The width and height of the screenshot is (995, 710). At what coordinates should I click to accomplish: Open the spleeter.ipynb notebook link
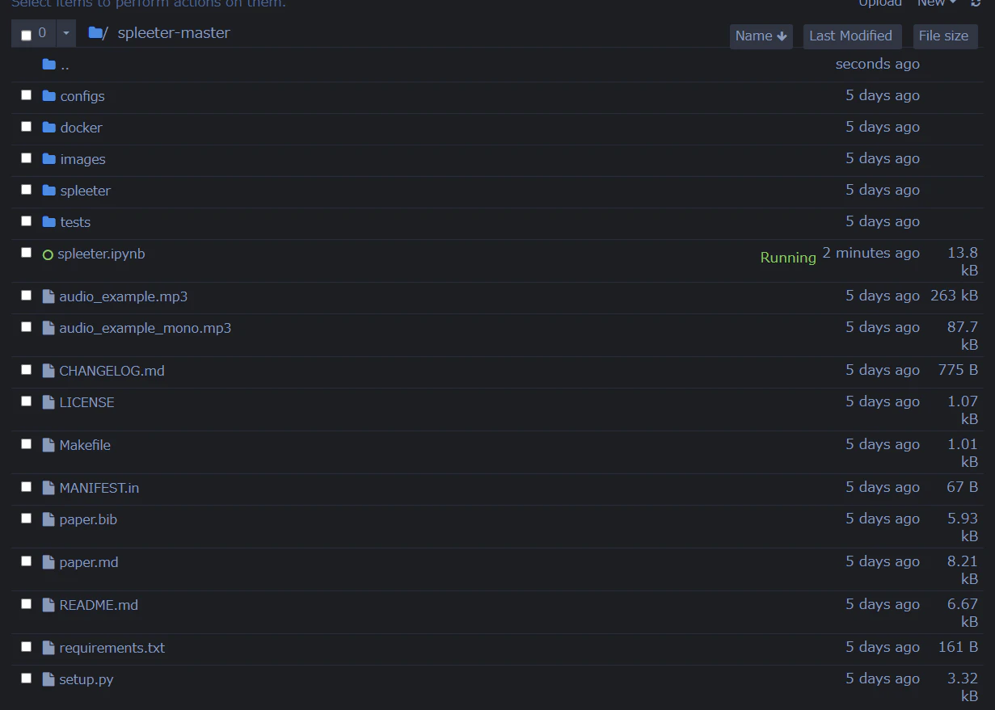point(102,254)
